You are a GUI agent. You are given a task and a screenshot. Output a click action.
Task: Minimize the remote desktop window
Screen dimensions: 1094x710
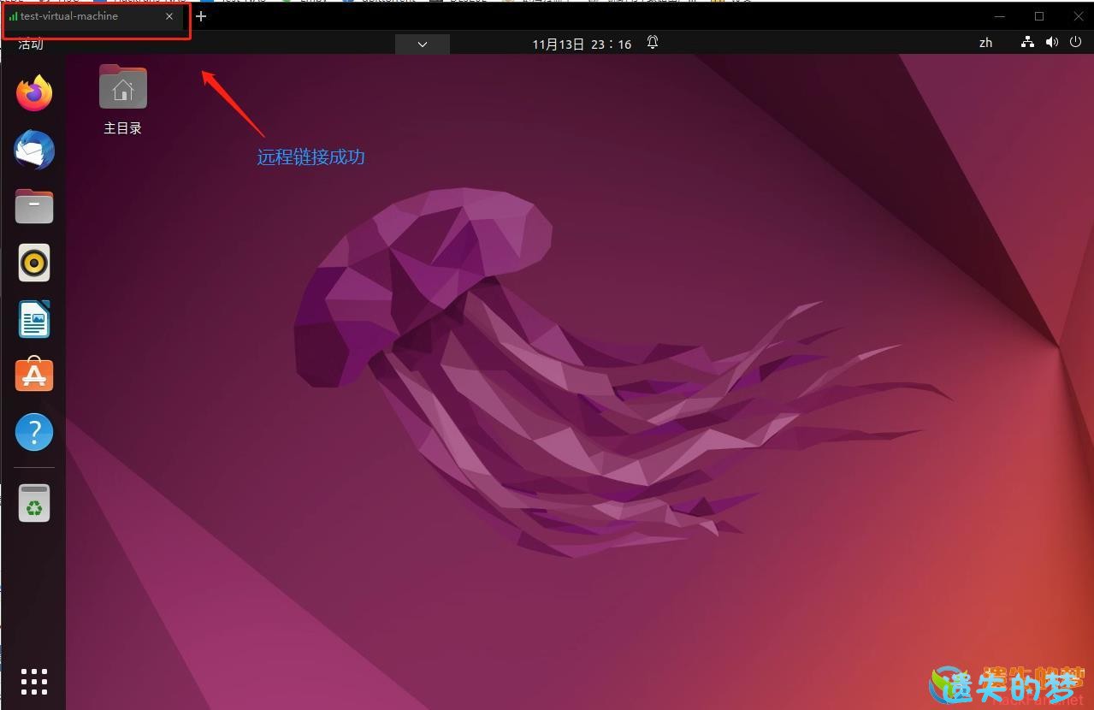coord(1001,16)
